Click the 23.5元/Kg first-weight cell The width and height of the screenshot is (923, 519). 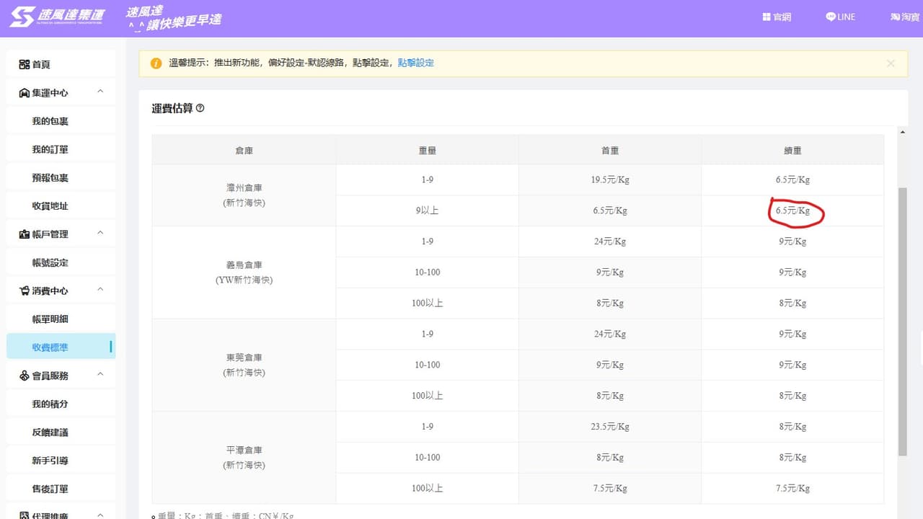[610, 427]
